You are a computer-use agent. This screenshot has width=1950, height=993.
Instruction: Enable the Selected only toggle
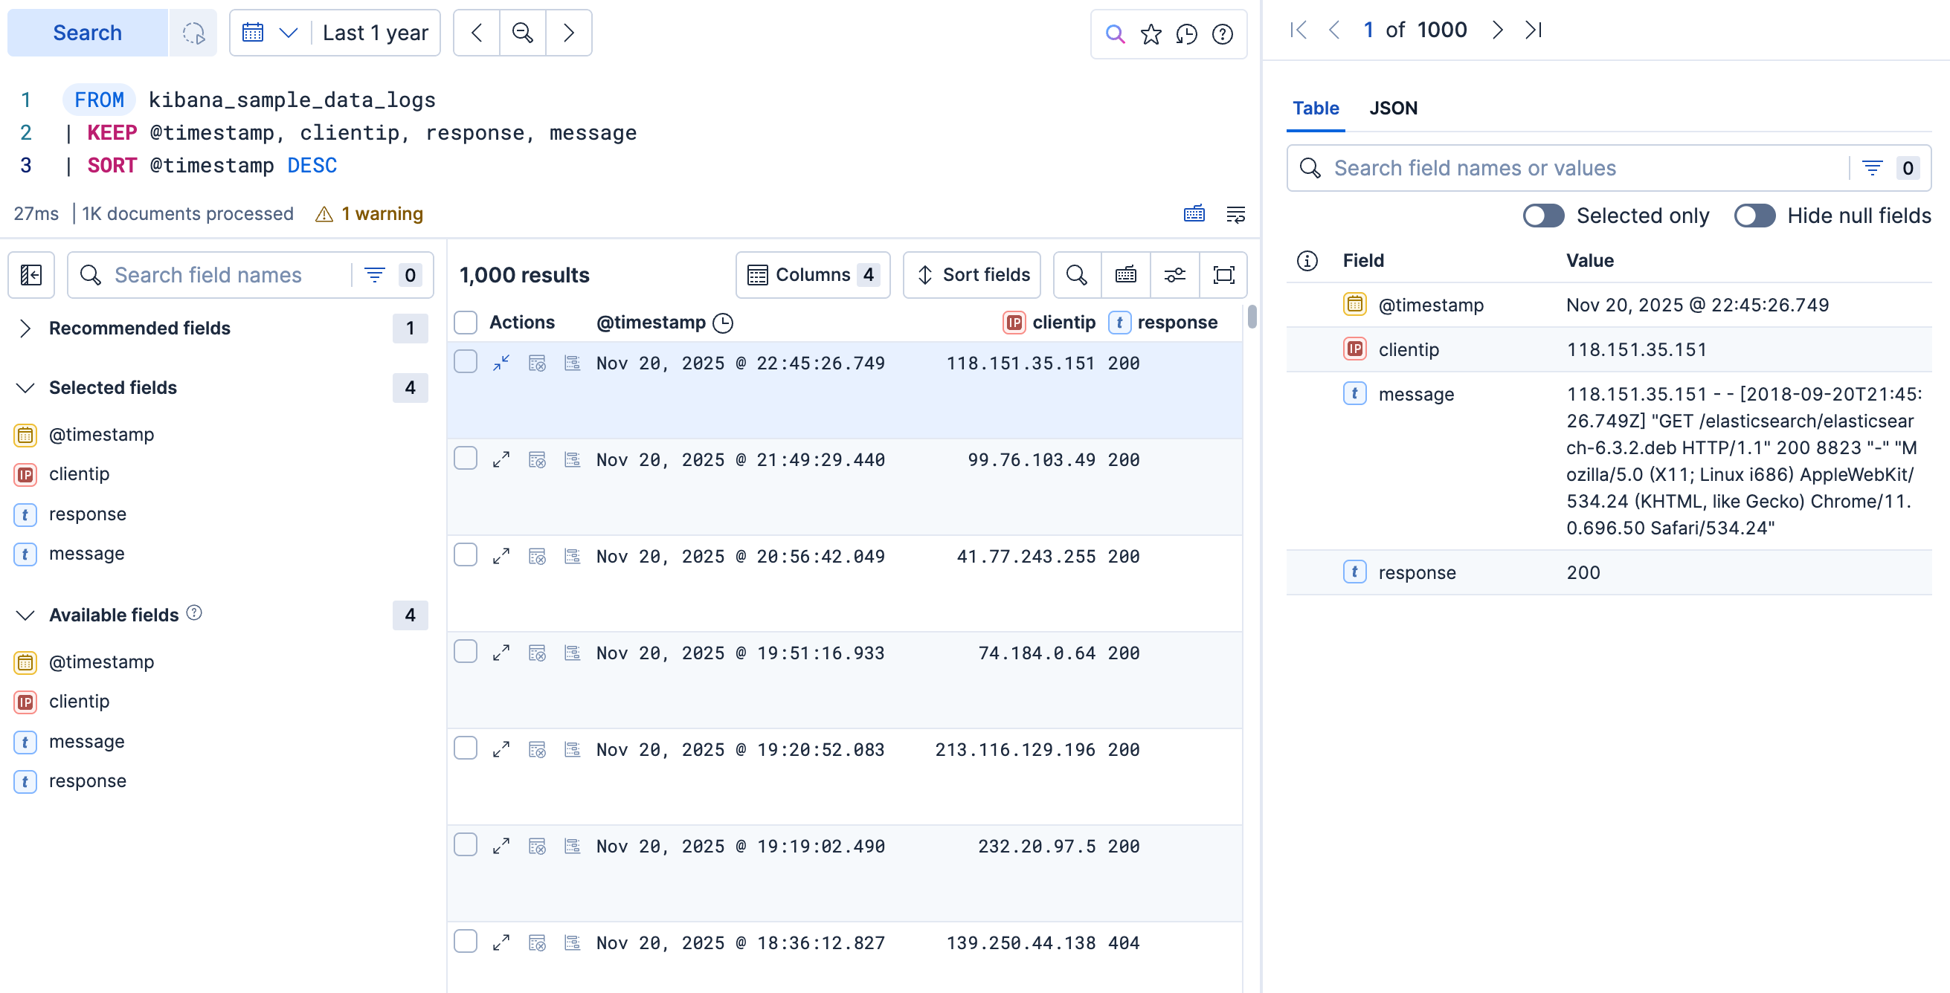(x=1542, y=216)
